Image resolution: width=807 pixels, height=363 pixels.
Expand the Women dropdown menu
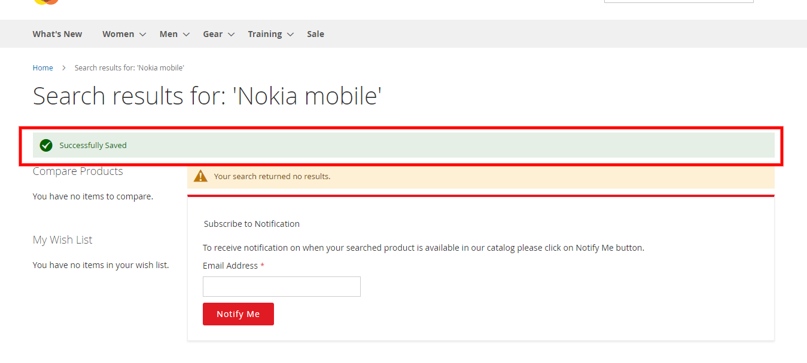coord(124,34)
